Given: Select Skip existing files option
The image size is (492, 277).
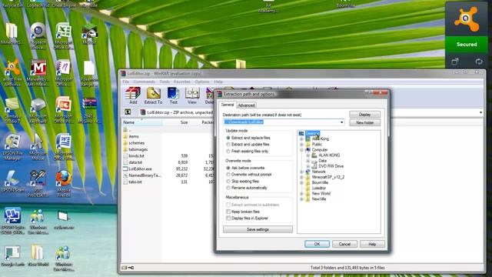Looking at the screenshot, I should 242,182.
